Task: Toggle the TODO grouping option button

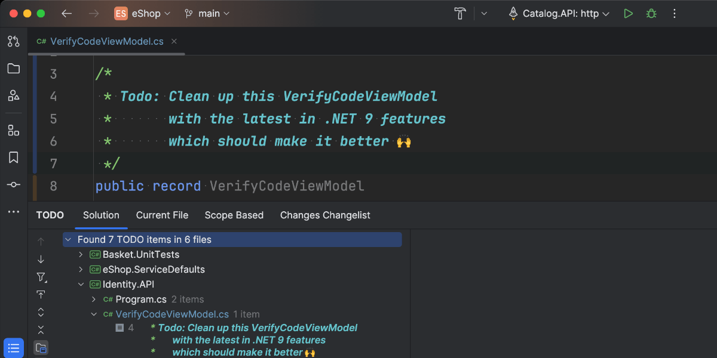Action: pyautogui.click(x=41, y=347)
